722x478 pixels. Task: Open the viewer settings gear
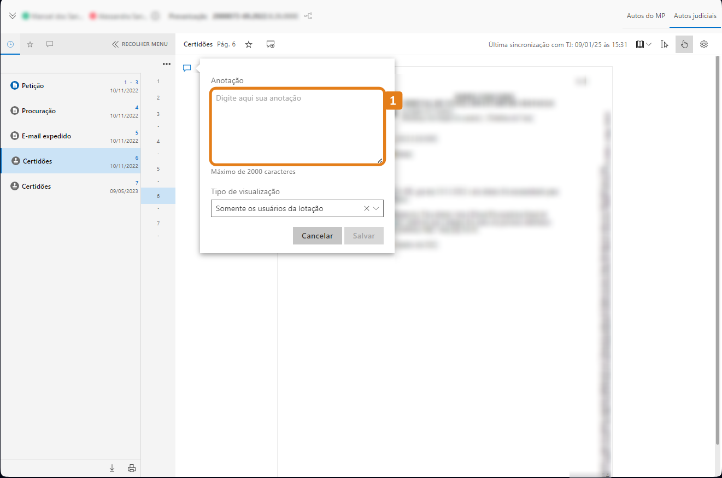coord(704,44)
